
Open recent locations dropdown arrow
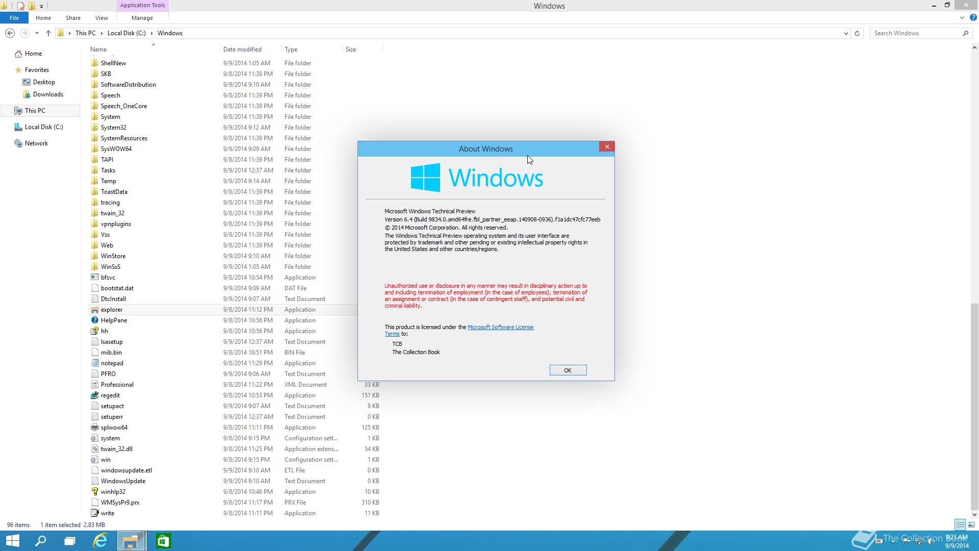(x=37, y=33)
